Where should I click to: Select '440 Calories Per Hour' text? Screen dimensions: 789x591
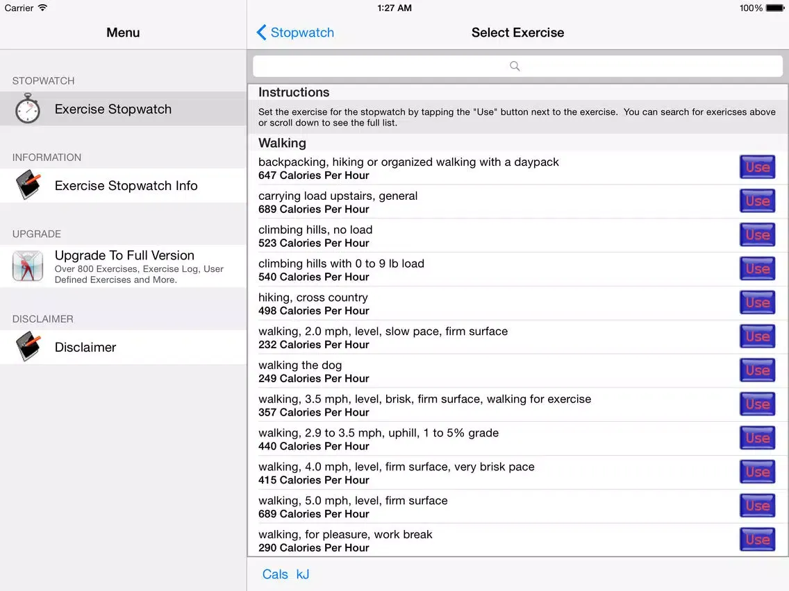pos(313,446)
